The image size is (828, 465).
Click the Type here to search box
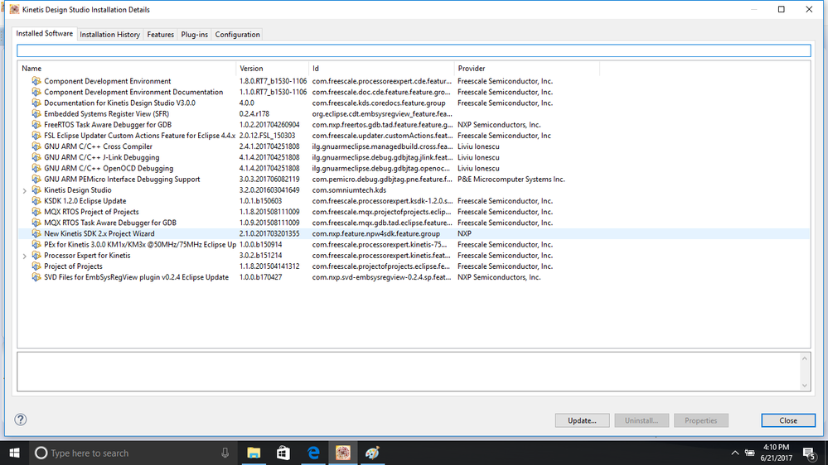coord(132,453)
